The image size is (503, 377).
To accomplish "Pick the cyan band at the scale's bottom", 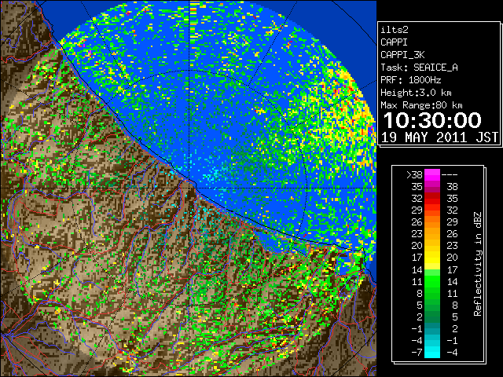I will [432, 353].
